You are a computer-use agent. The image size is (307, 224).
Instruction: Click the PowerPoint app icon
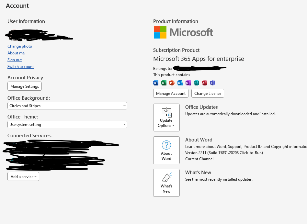tap(172, 83)
